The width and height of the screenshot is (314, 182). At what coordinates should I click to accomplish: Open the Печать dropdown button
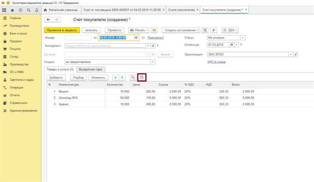pos(139,30)
